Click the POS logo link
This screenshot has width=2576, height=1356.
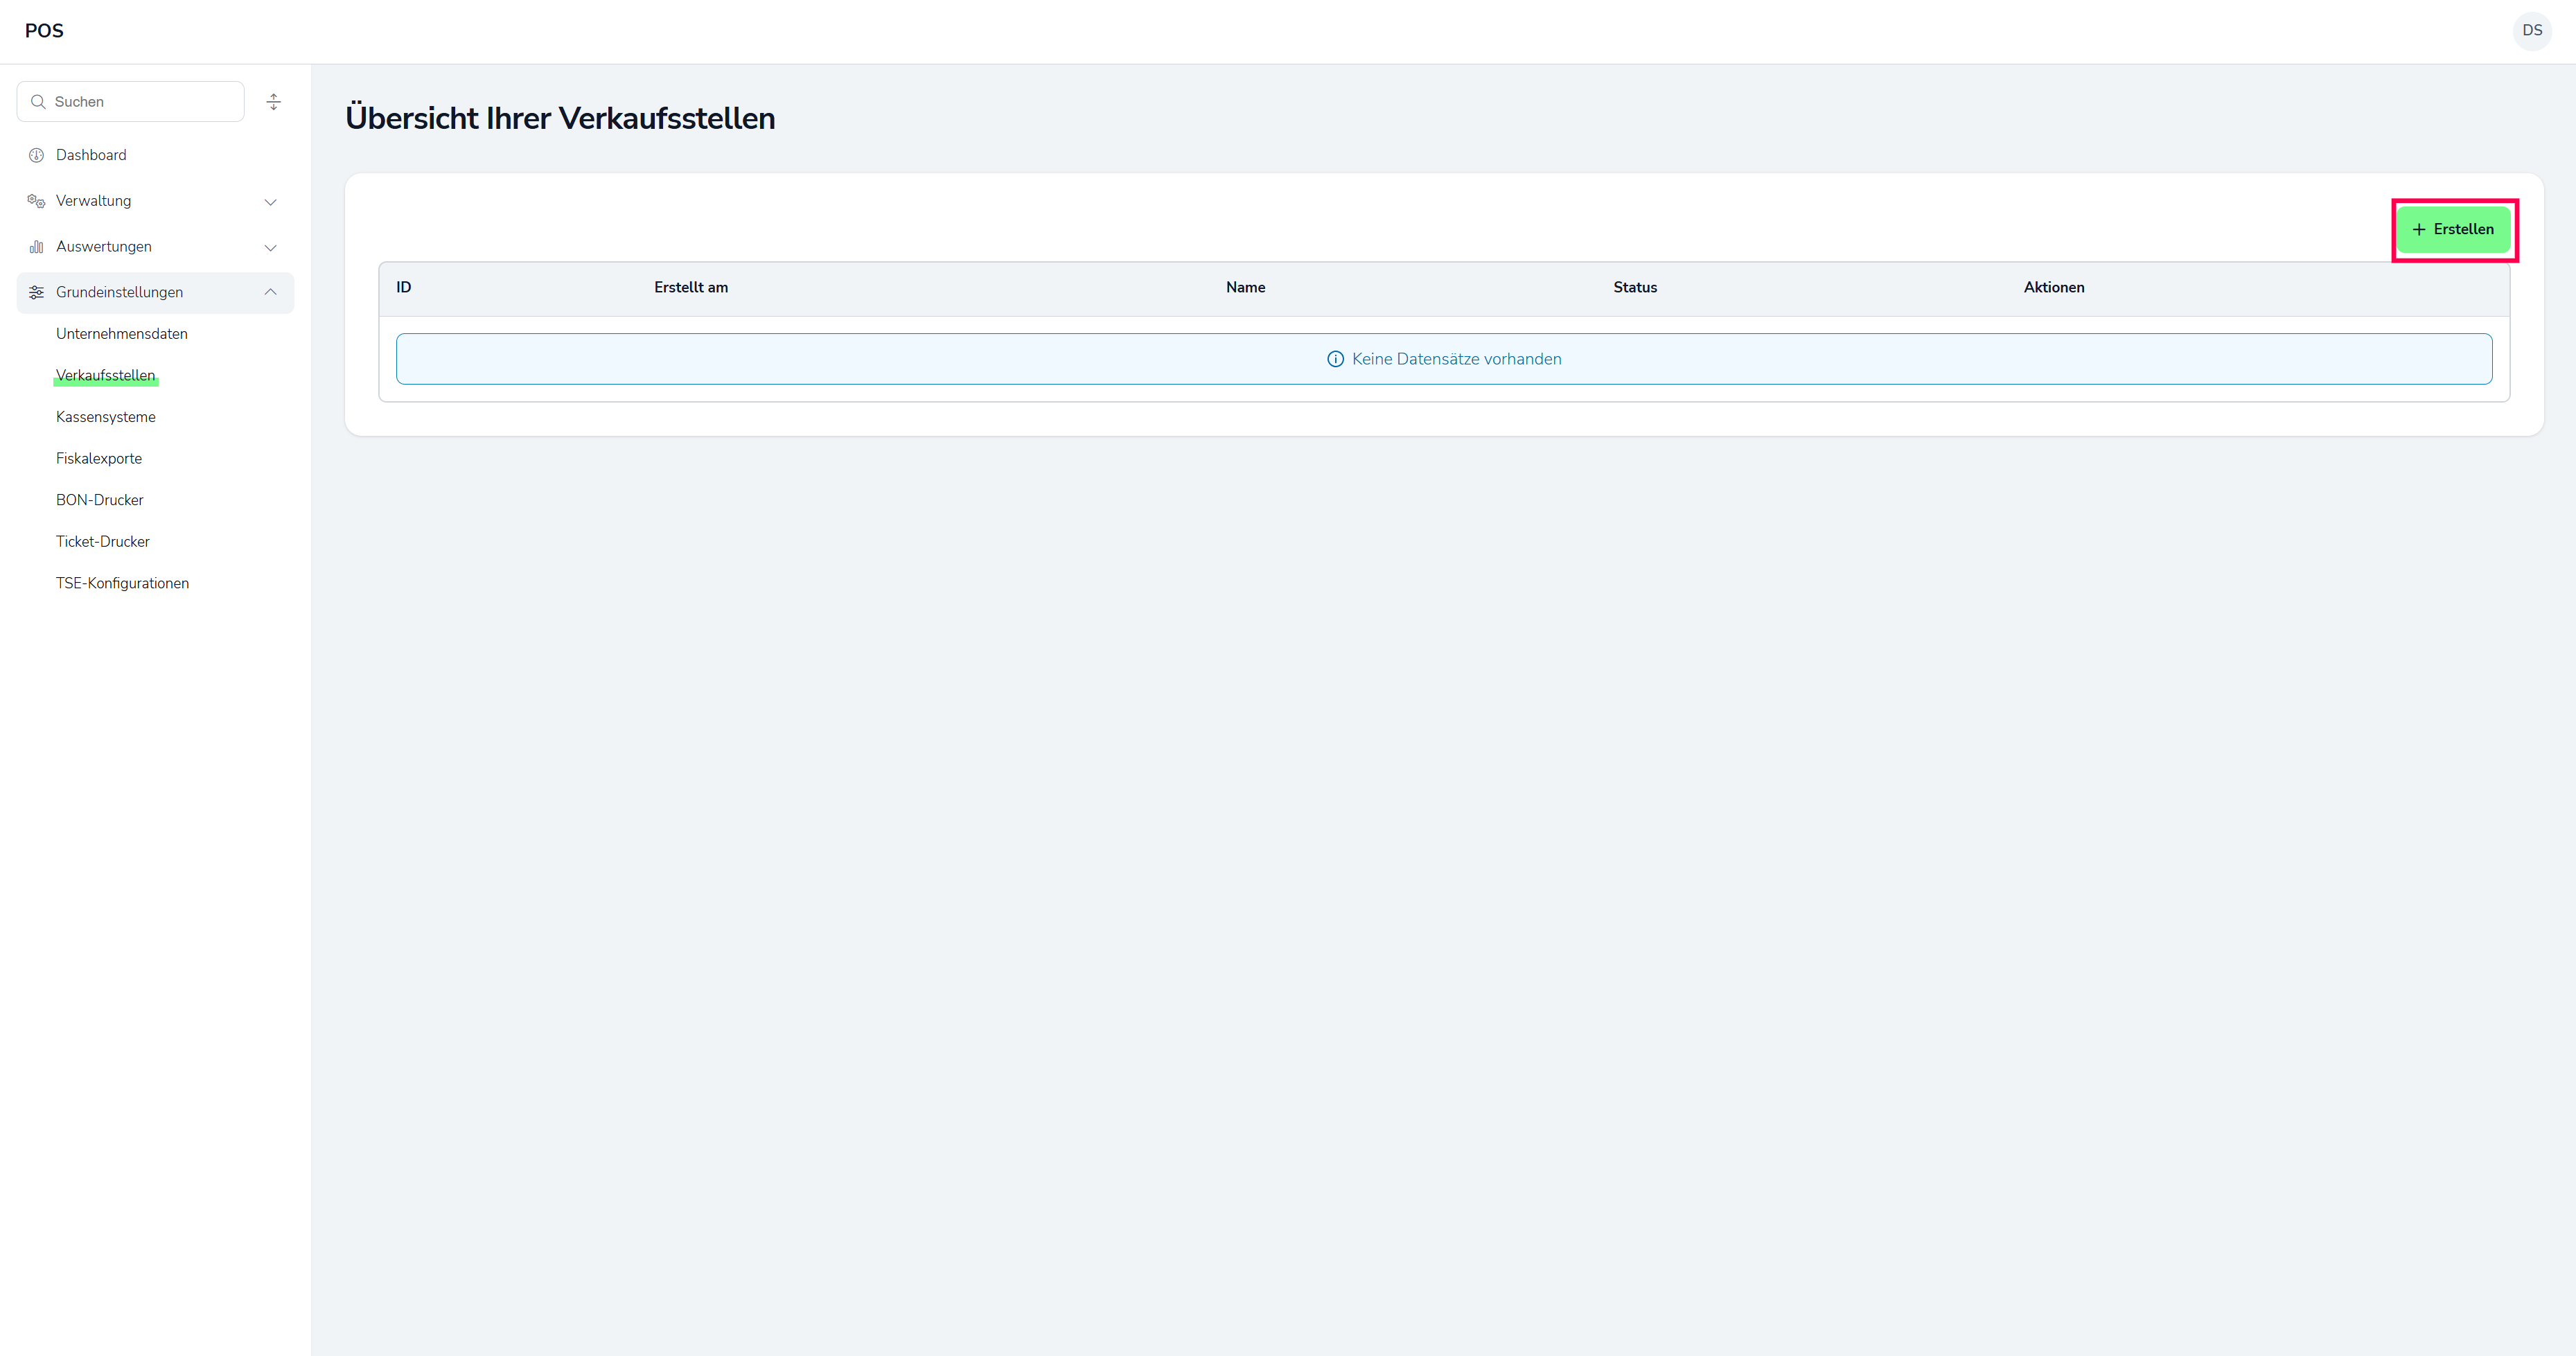pyautogui.click(x=44, y=31)
